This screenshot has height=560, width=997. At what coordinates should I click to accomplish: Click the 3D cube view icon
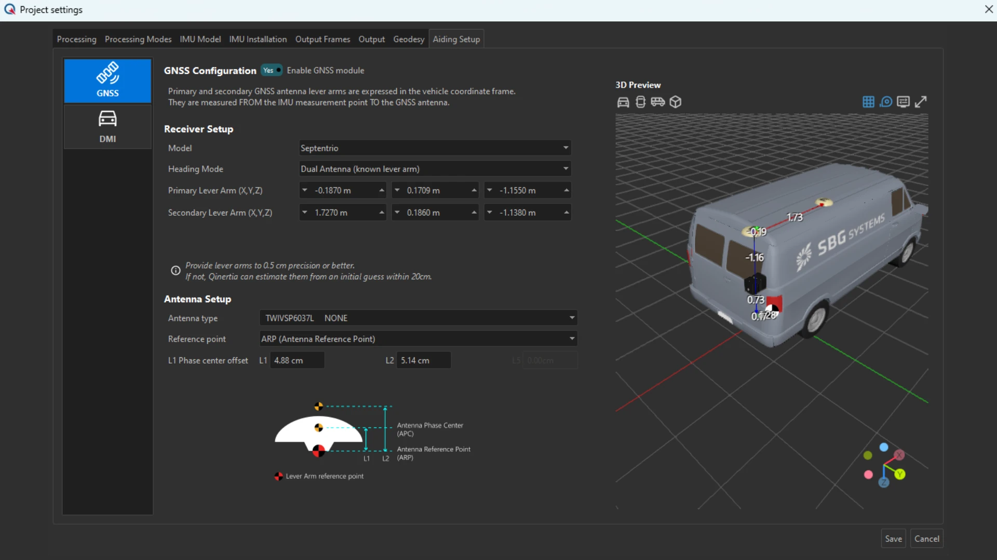tap(676, 102)
